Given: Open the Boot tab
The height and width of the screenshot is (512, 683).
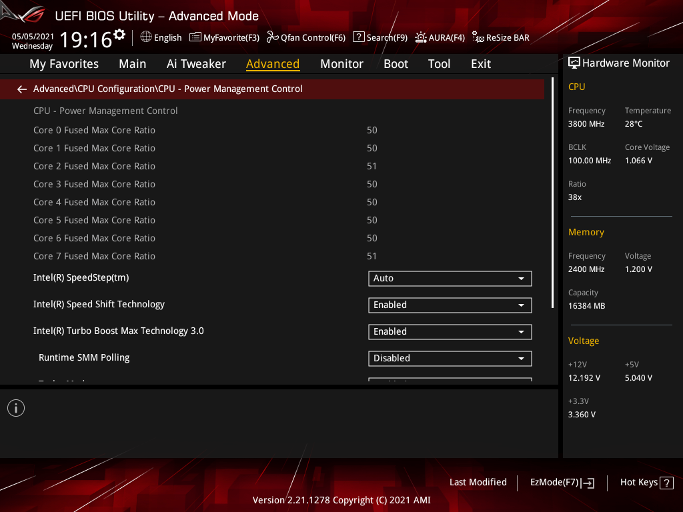Looking at the screenshot, I should click(x=396, y=64).
